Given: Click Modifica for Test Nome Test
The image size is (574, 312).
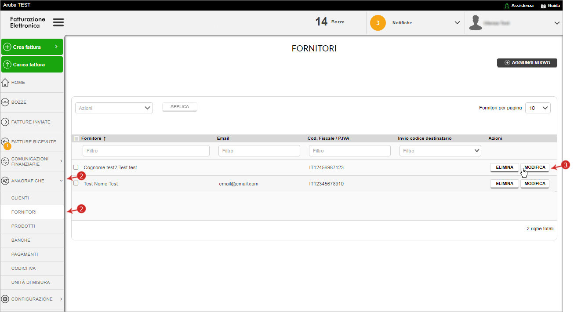Looking at the screenshot, I should click(535, 184).
